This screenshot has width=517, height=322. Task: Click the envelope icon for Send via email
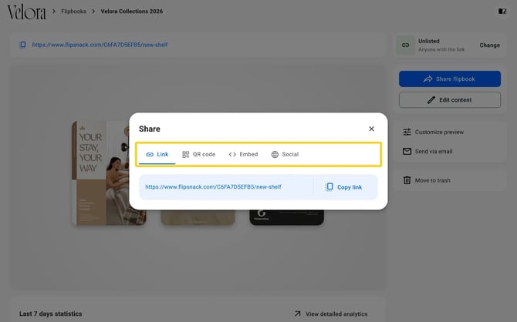pyautogui.click(x=407, y=152)
